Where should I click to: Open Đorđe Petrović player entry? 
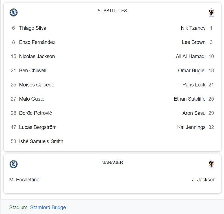tap(35, 113)
